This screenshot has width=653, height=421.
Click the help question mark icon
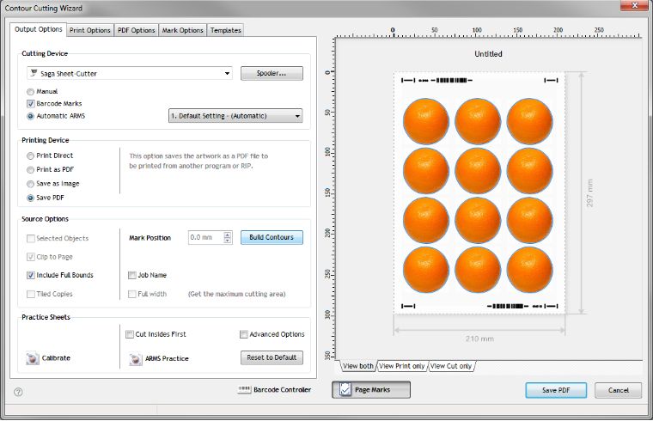(18, 392)
